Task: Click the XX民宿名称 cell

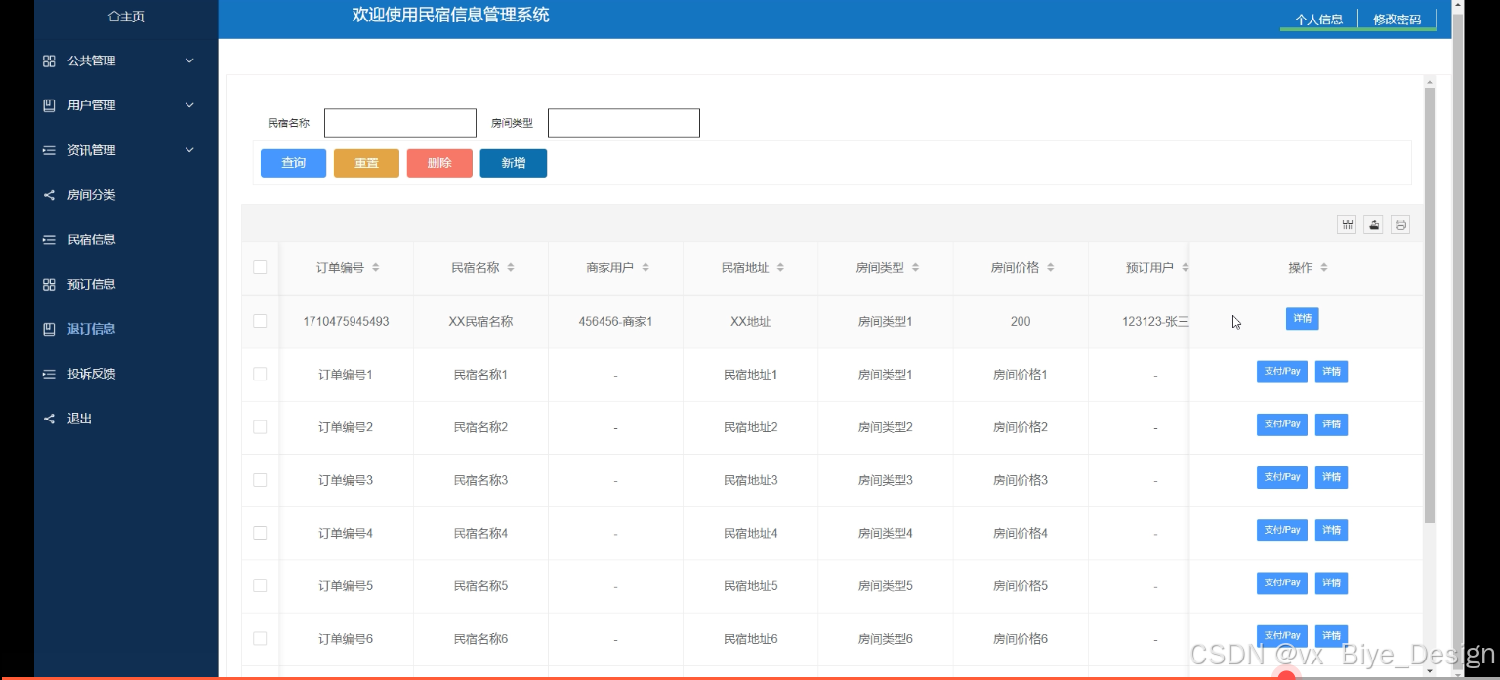Action: 480,321
